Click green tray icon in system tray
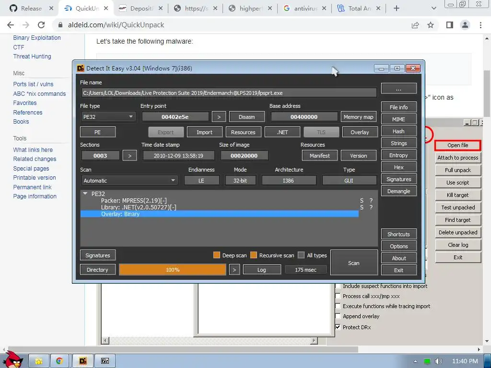 [427, 361]
